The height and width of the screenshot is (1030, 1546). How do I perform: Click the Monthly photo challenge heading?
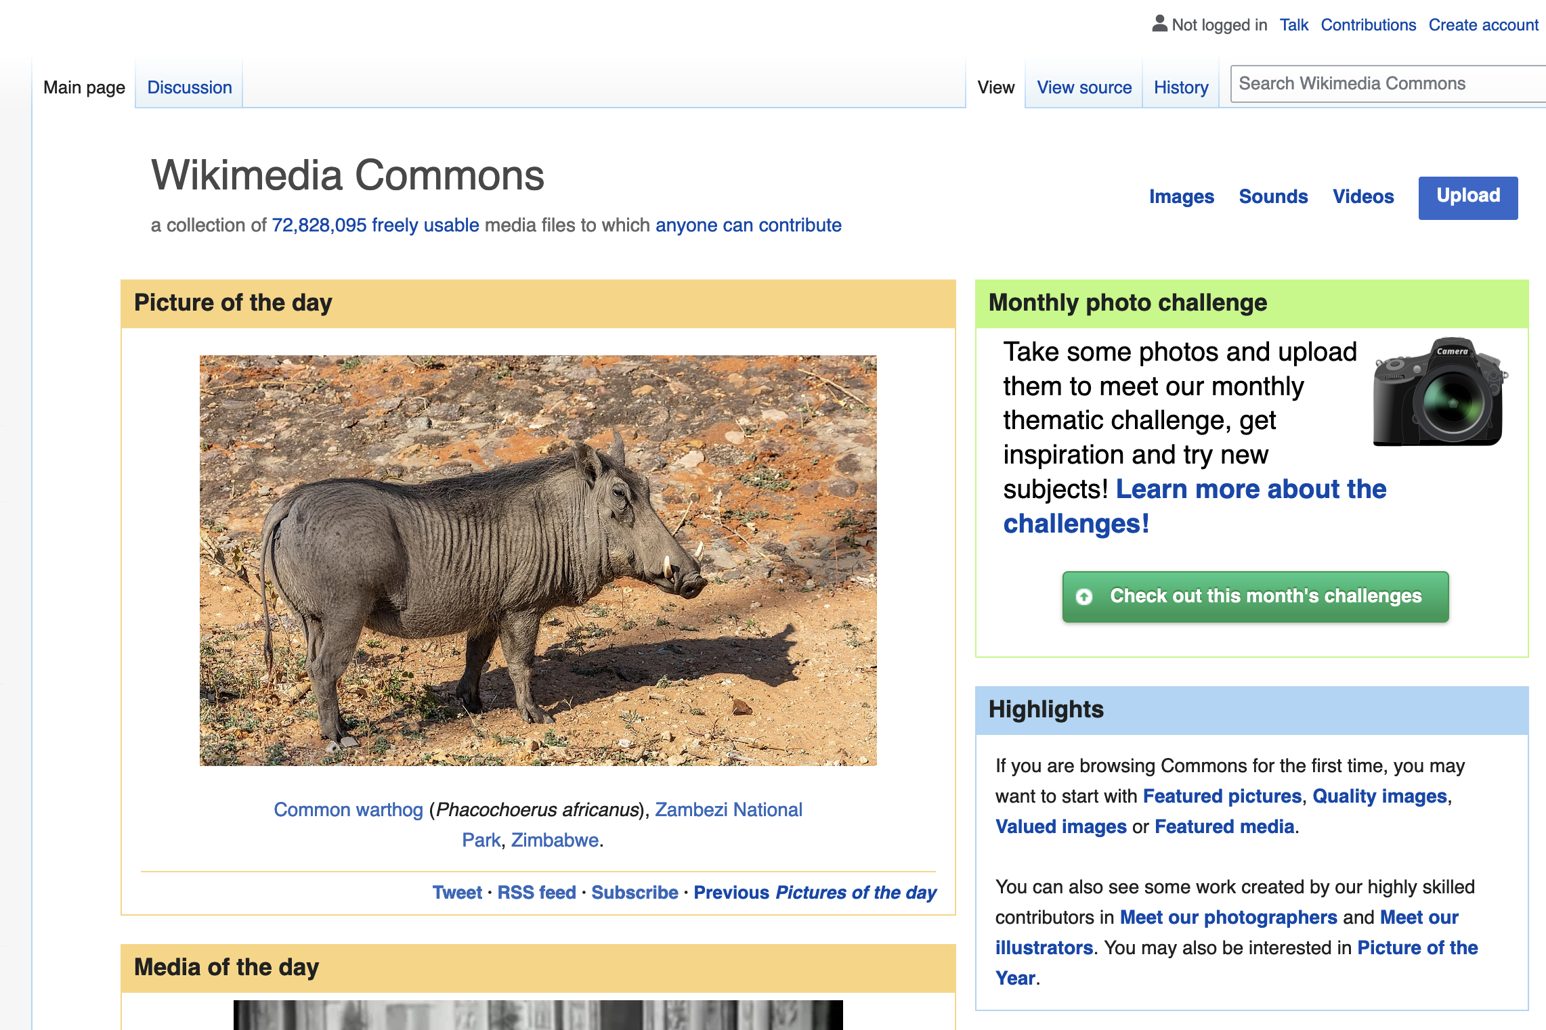pyautogui.click(x=1128, y=303)
